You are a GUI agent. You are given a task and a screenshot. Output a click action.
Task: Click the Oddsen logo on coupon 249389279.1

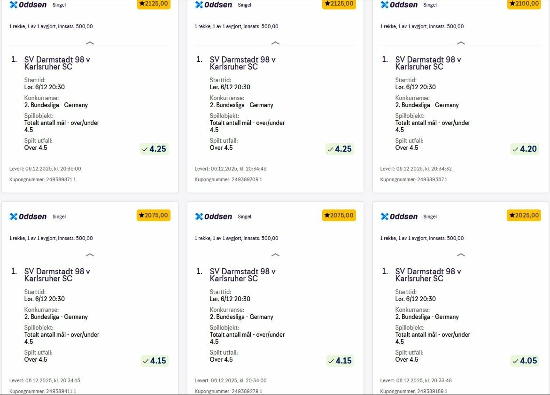[x=213, y=217]
